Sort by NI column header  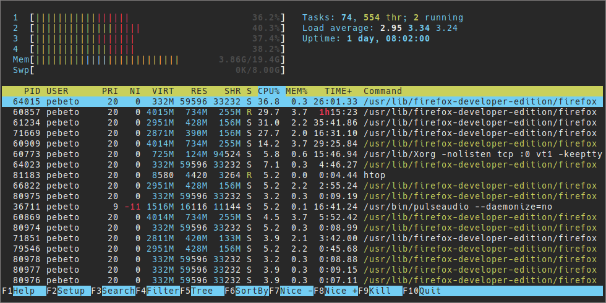coord(135,92)
